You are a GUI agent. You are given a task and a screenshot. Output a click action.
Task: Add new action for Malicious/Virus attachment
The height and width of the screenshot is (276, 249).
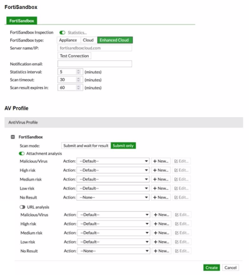pyautogui.click(x=161, y=161)
